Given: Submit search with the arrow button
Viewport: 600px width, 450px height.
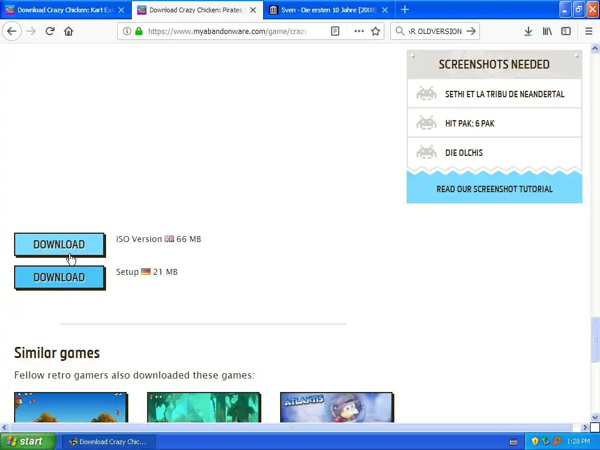Looking at the screenshot, I should coord(471,31).
